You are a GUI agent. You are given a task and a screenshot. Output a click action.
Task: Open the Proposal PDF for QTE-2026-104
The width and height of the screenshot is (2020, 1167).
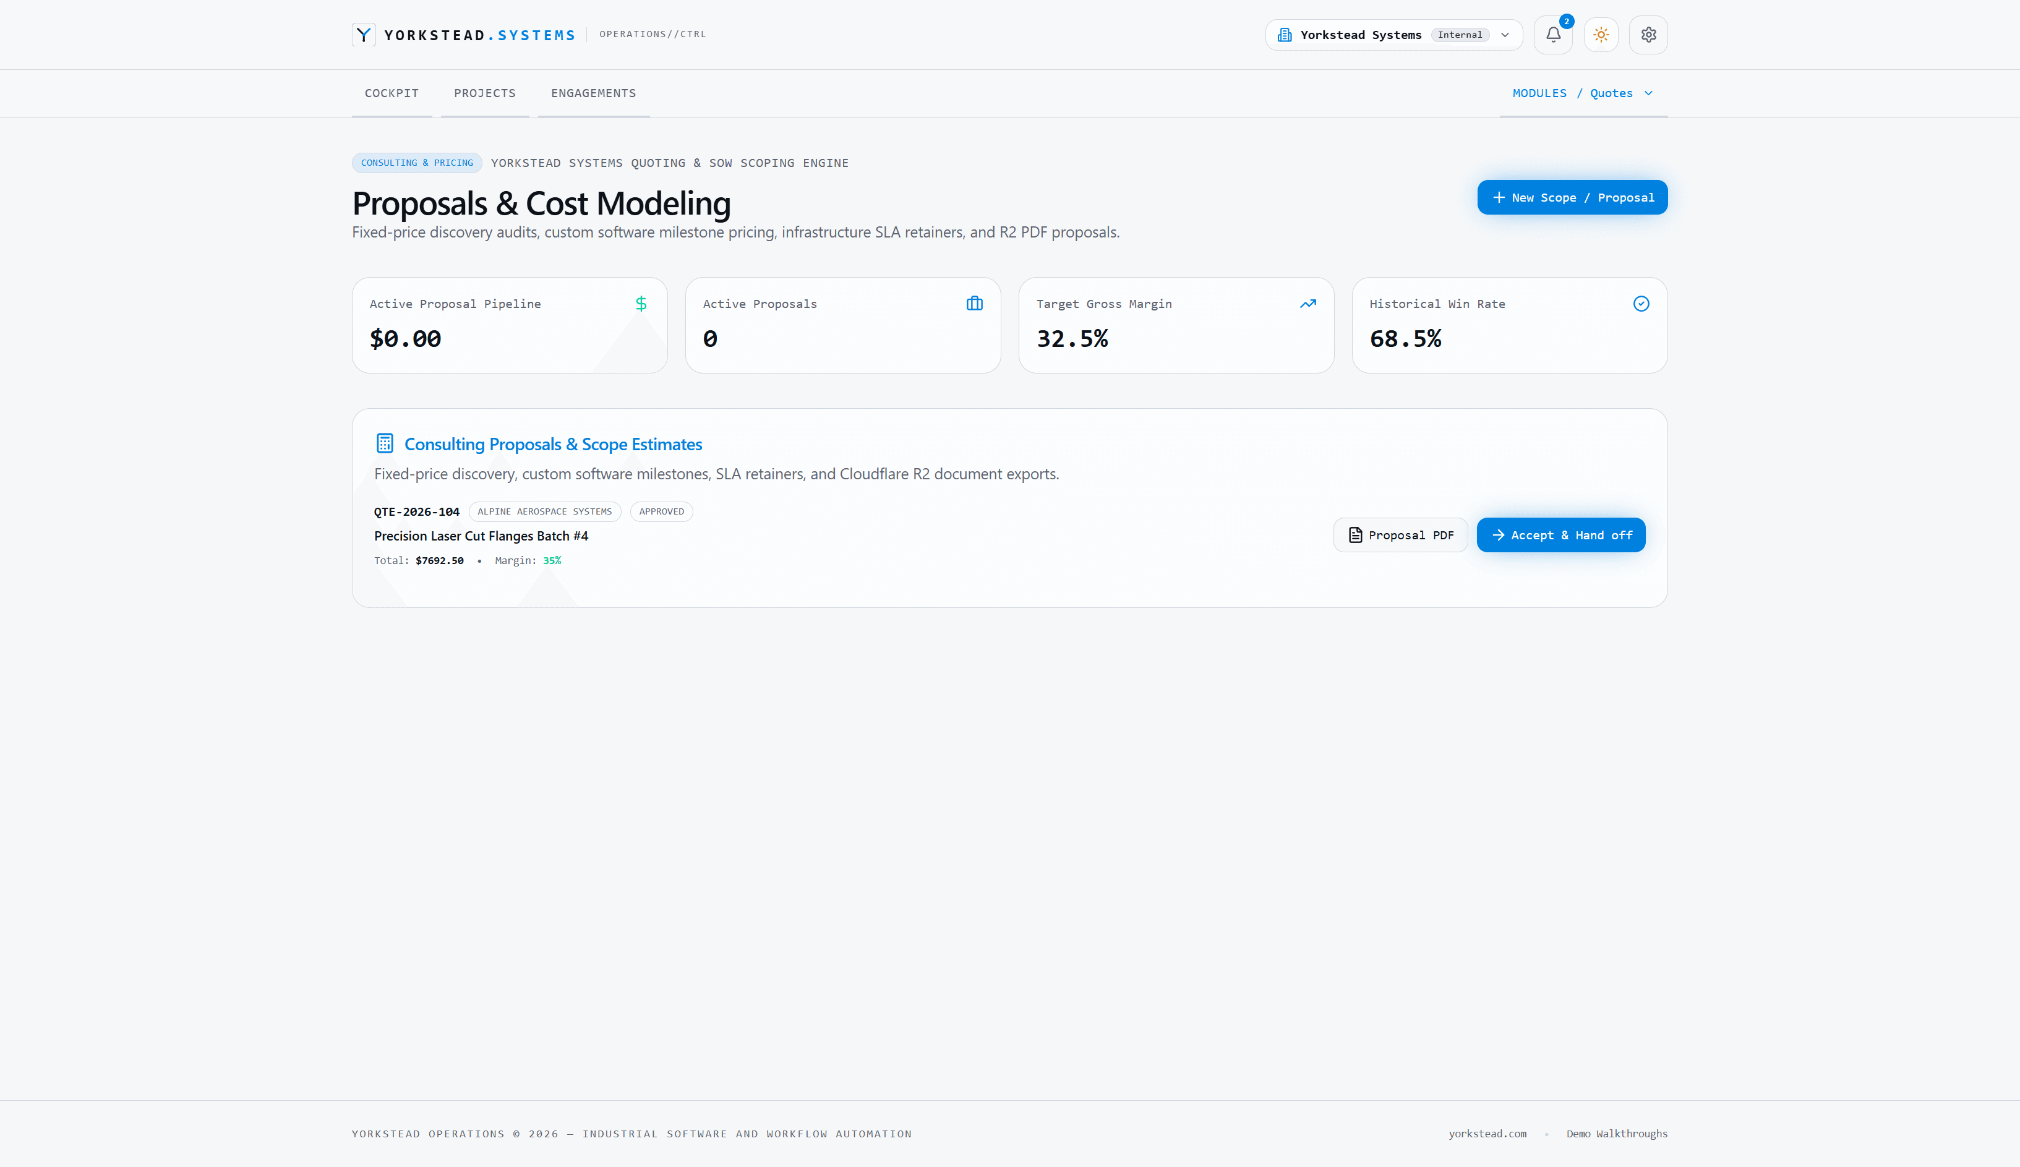[x=1400, y=534]
